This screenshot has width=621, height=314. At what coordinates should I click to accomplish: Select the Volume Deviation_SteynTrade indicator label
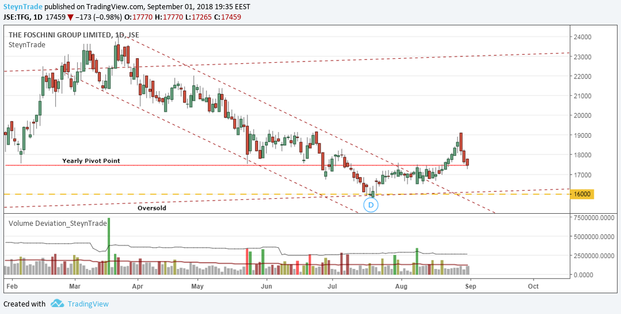(58, 223)
